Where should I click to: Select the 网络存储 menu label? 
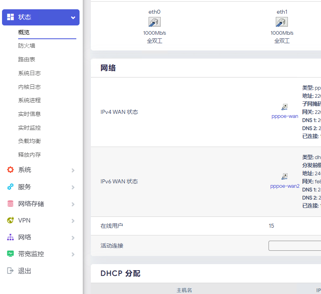click(31, 204)
